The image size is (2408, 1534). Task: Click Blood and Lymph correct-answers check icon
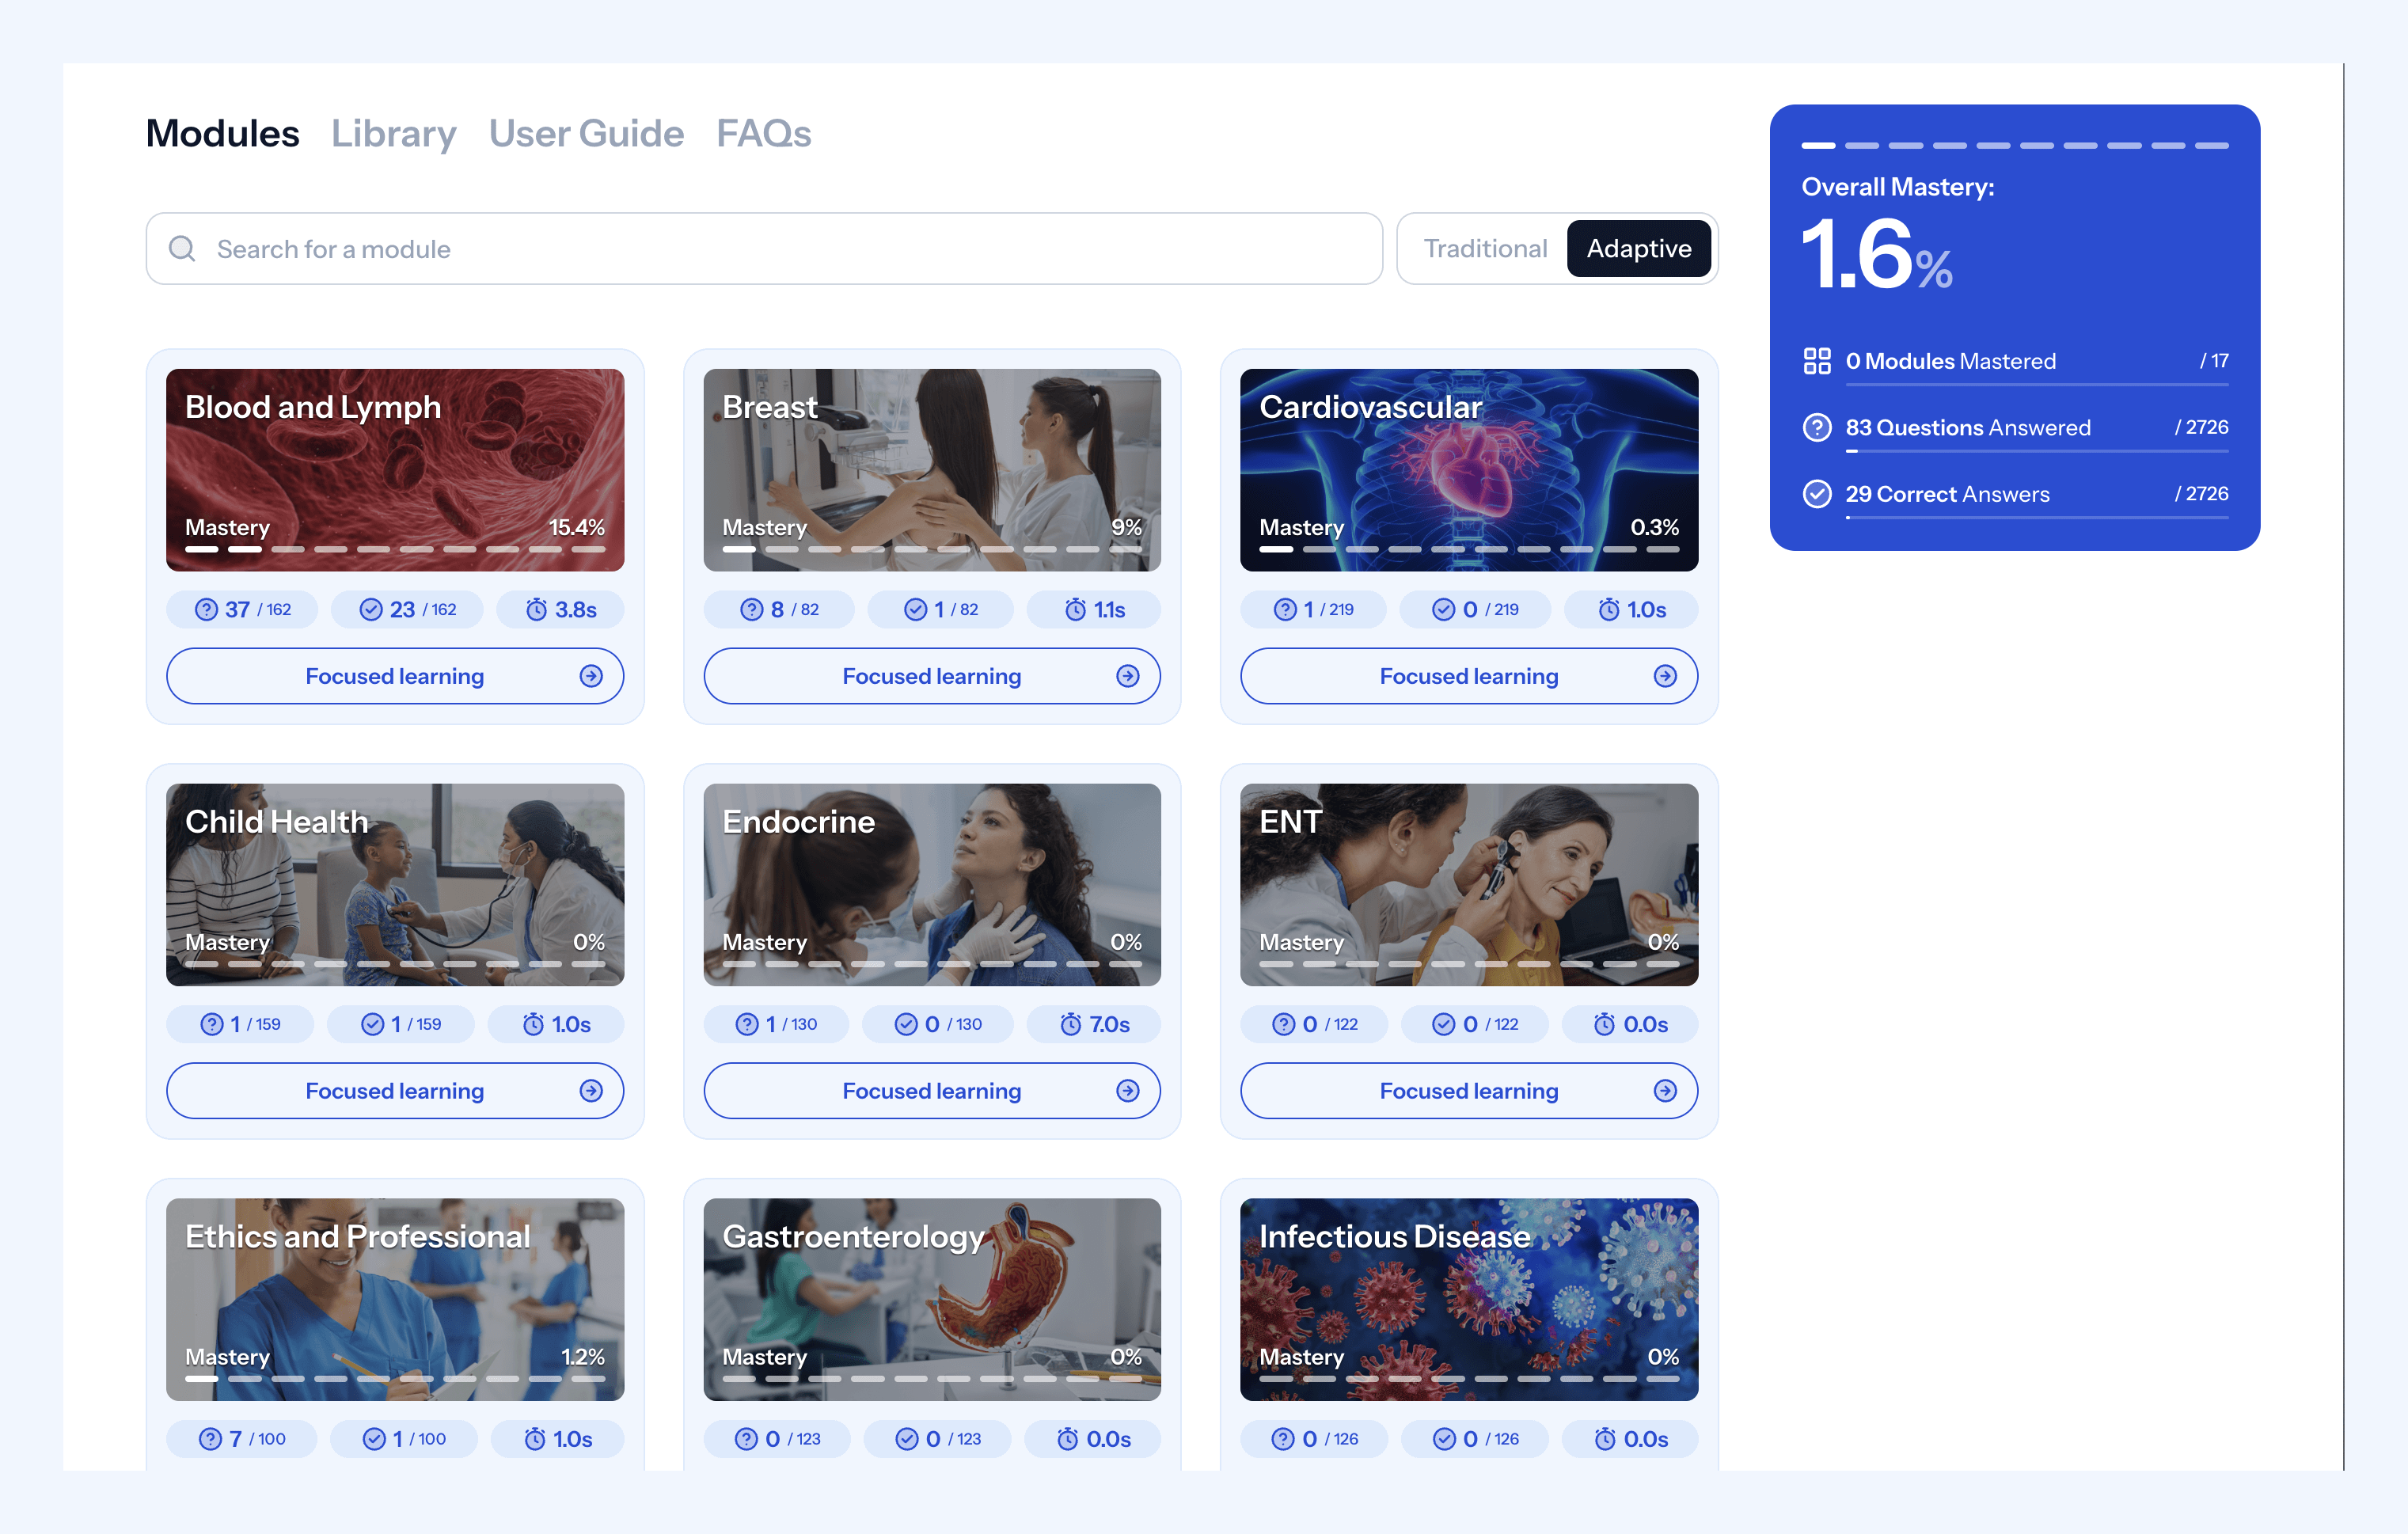371,609
